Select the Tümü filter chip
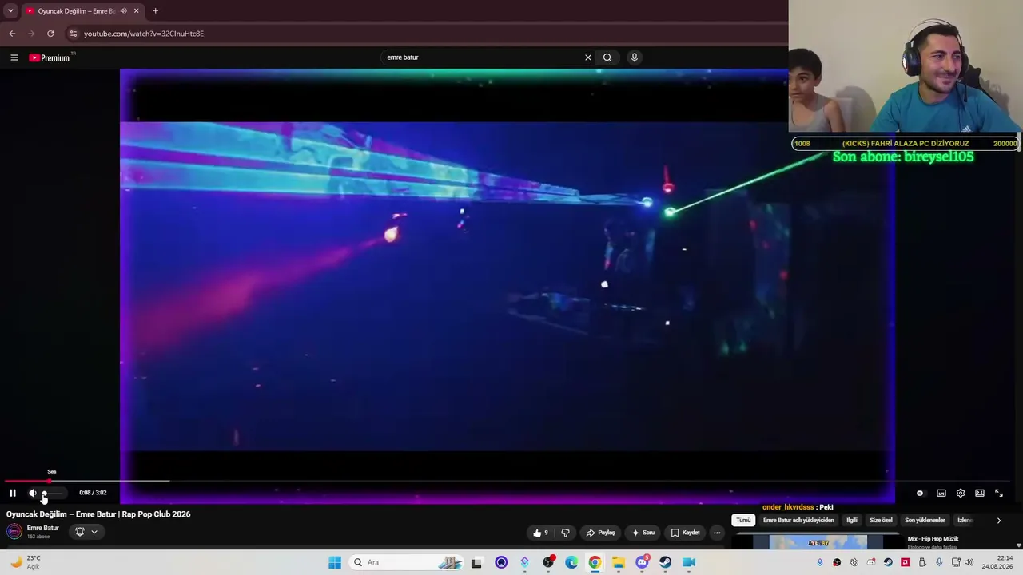Viewport: 1023px width, 575px height. click(743, 520)
